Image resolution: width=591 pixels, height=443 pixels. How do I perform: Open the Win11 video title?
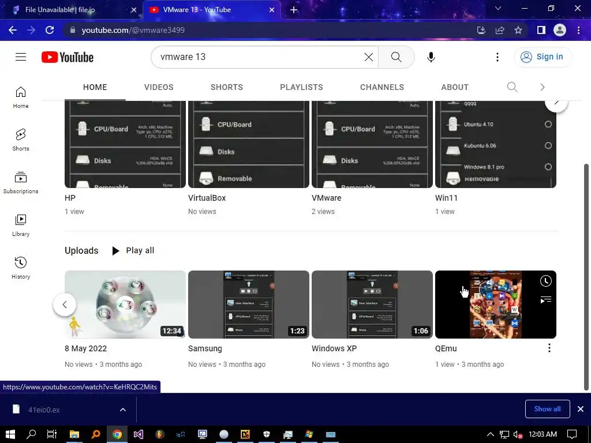446,198
